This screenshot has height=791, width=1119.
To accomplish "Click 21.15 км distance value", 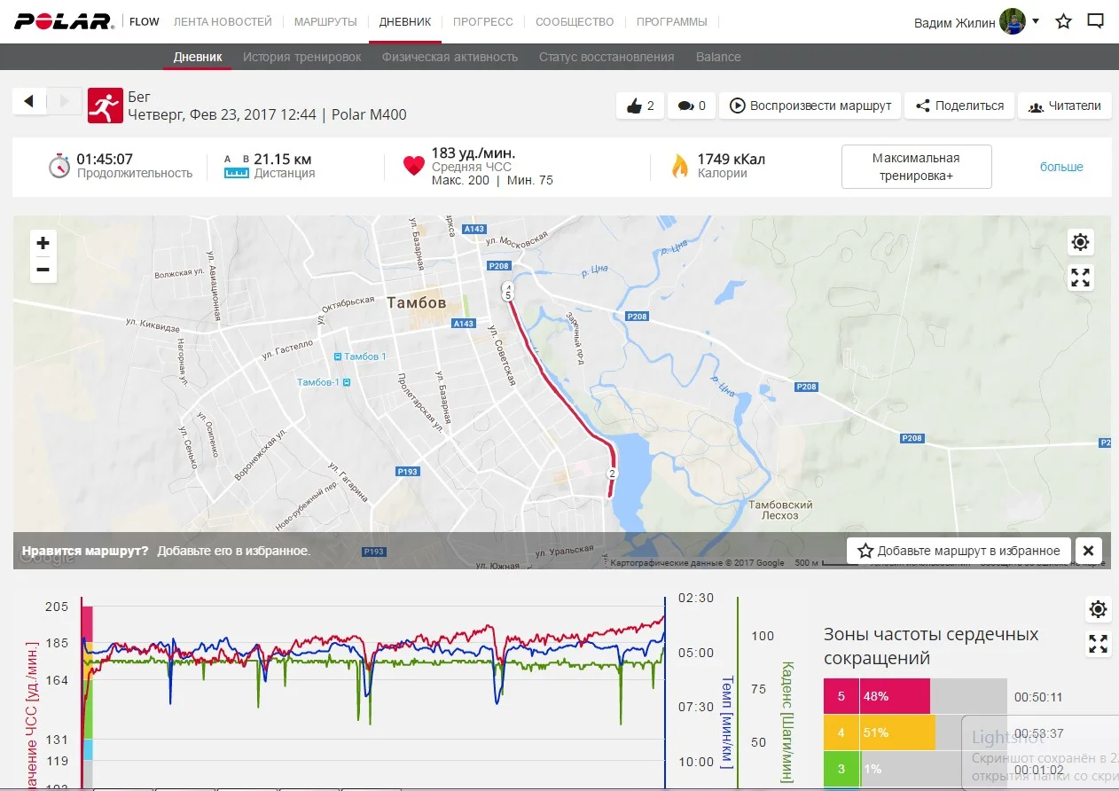I will tap(283, 160).
